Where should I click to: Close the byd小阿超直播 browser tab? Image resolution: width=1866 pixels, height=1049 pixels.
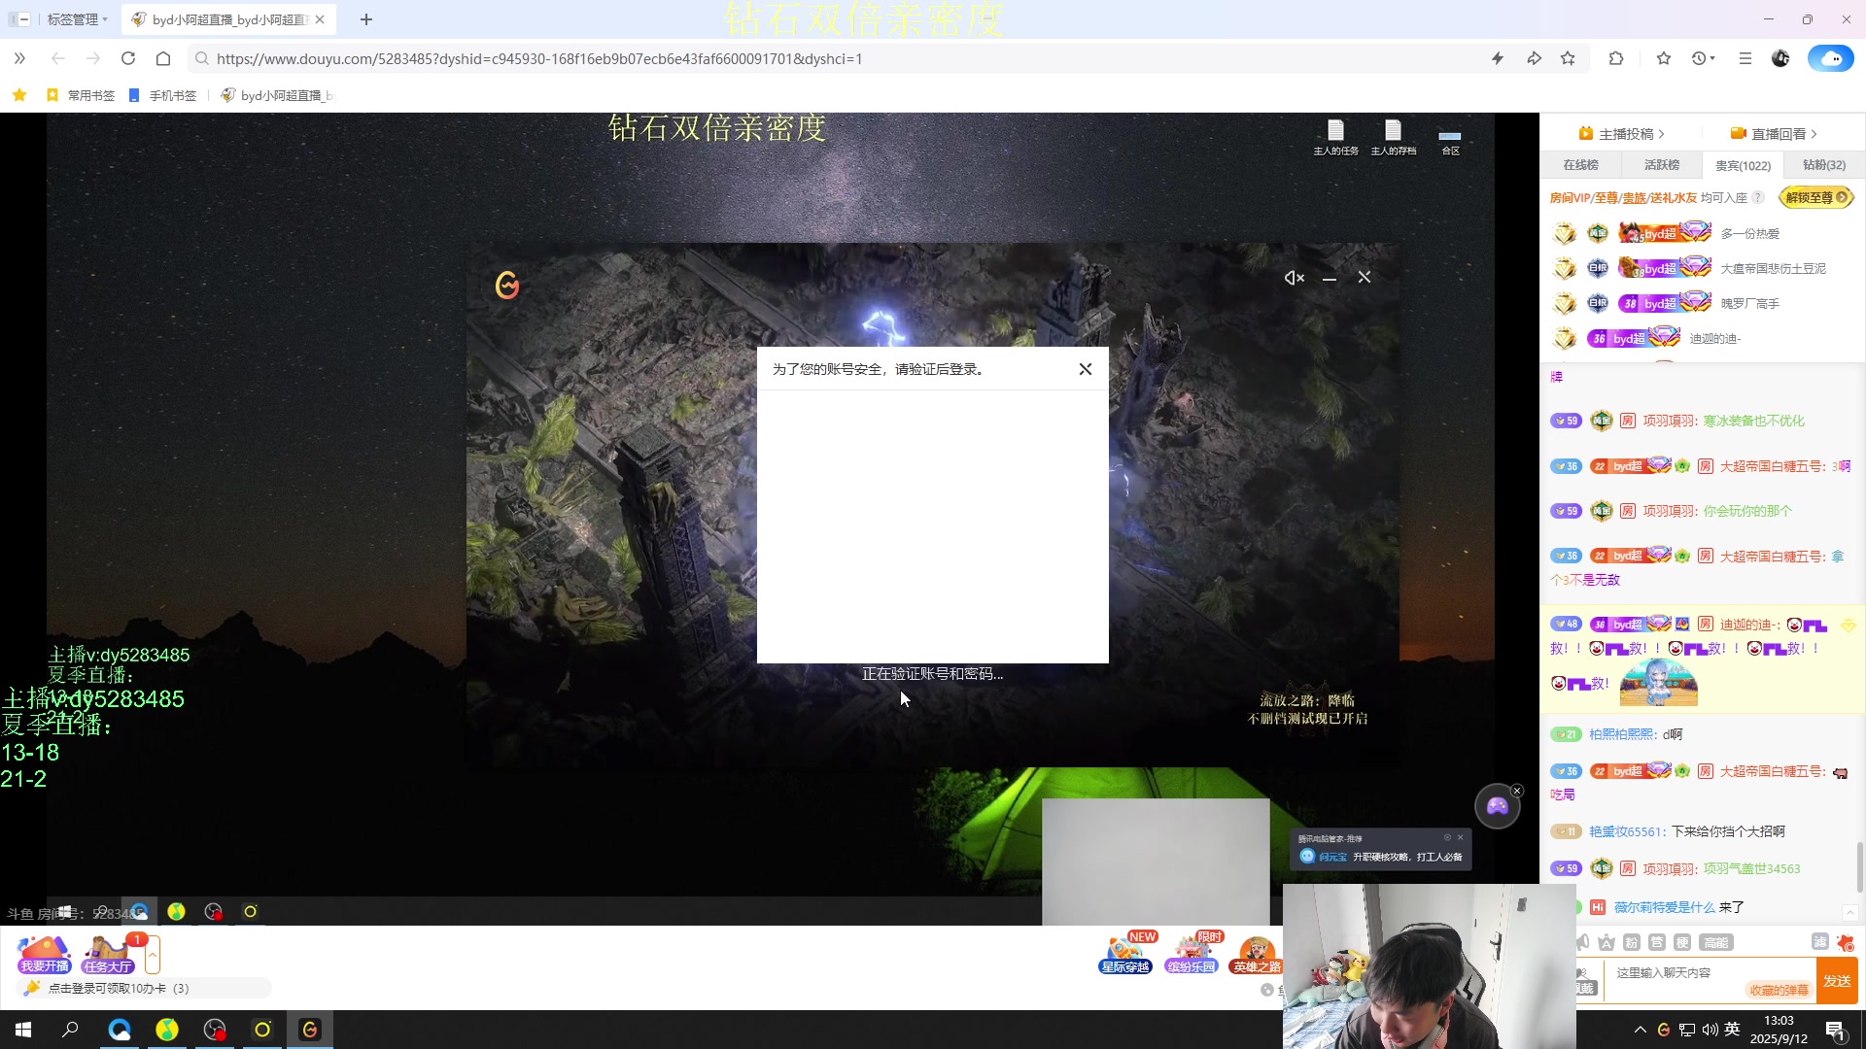click(320, 19)
